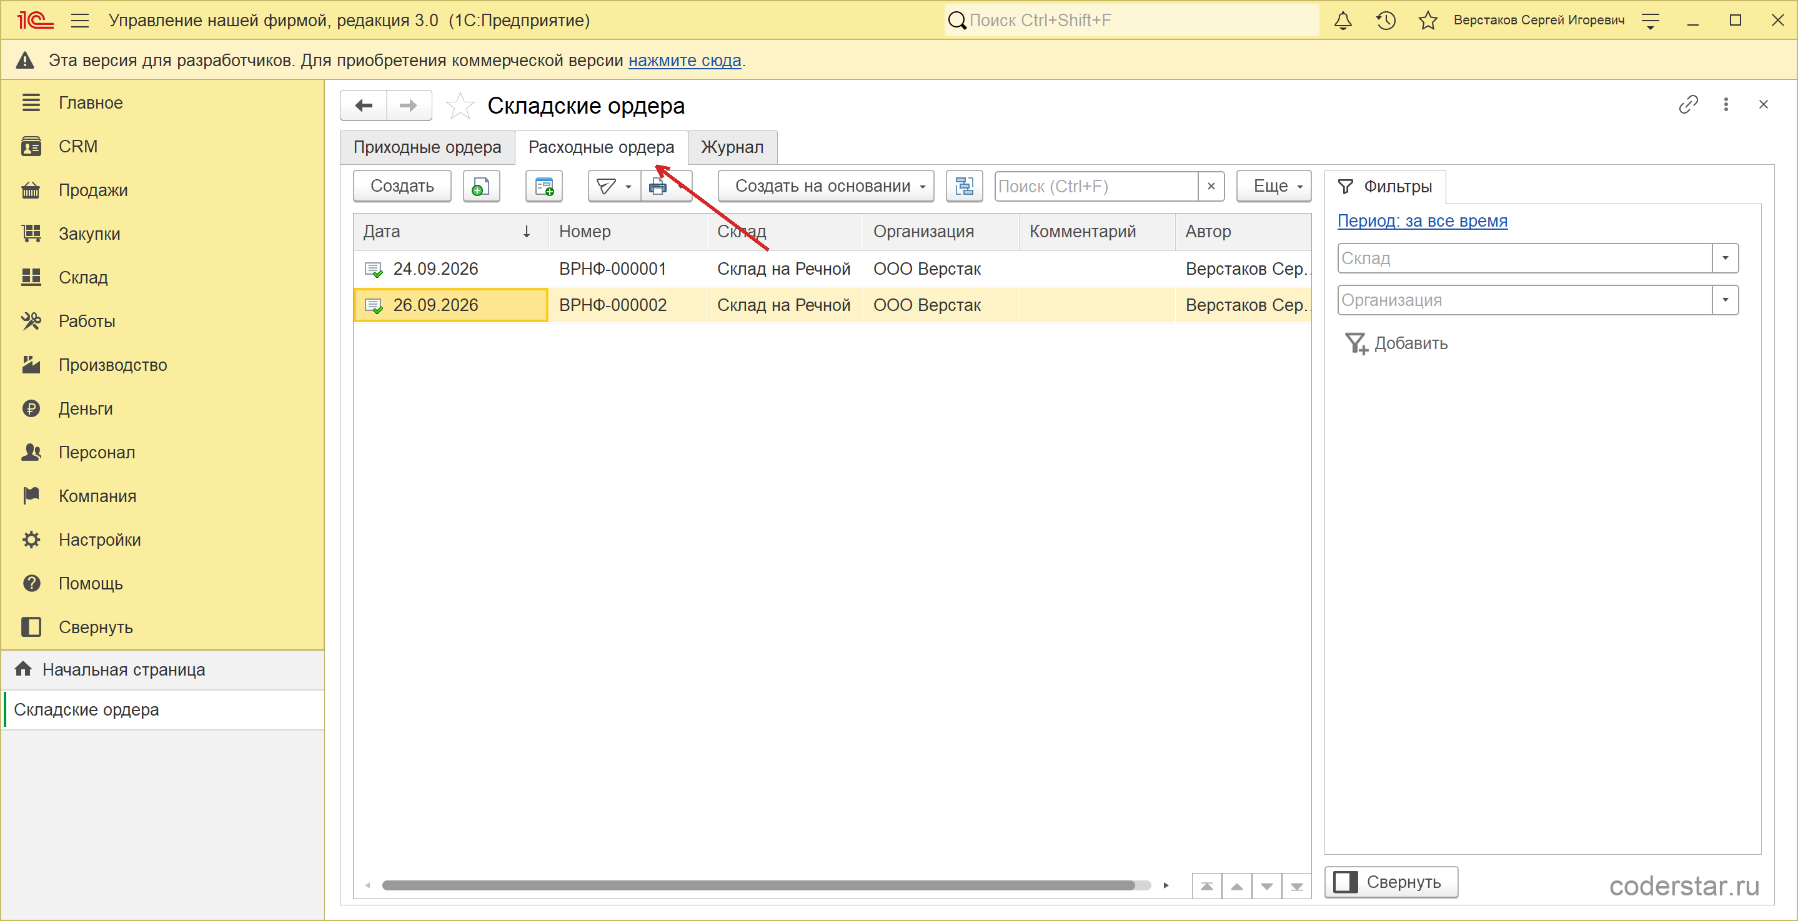Open the Организация filter dropdown arrow

coord(1726,300)
